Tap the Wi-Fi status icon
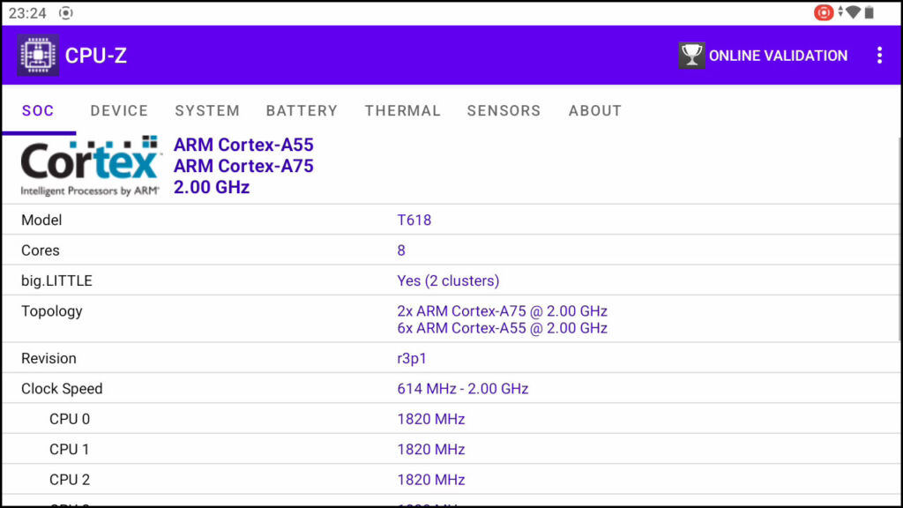The image size is (903, 508). (852, 12)
